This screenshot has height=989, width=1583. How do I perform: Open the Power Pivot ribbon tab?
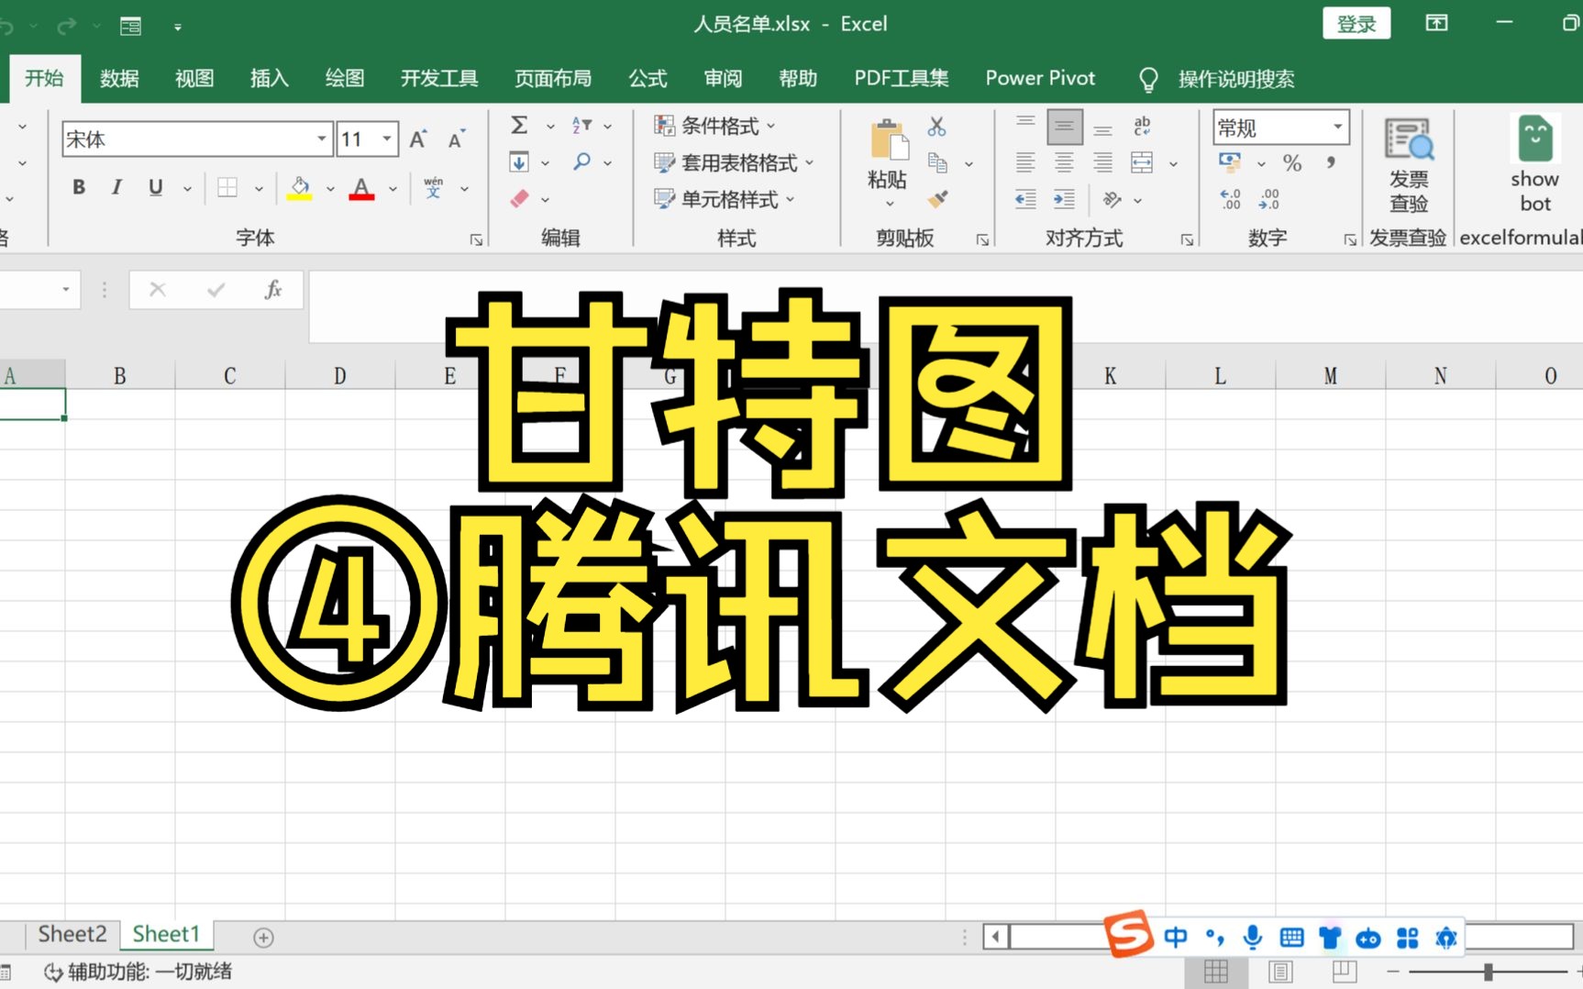[x=1040, y=79]
